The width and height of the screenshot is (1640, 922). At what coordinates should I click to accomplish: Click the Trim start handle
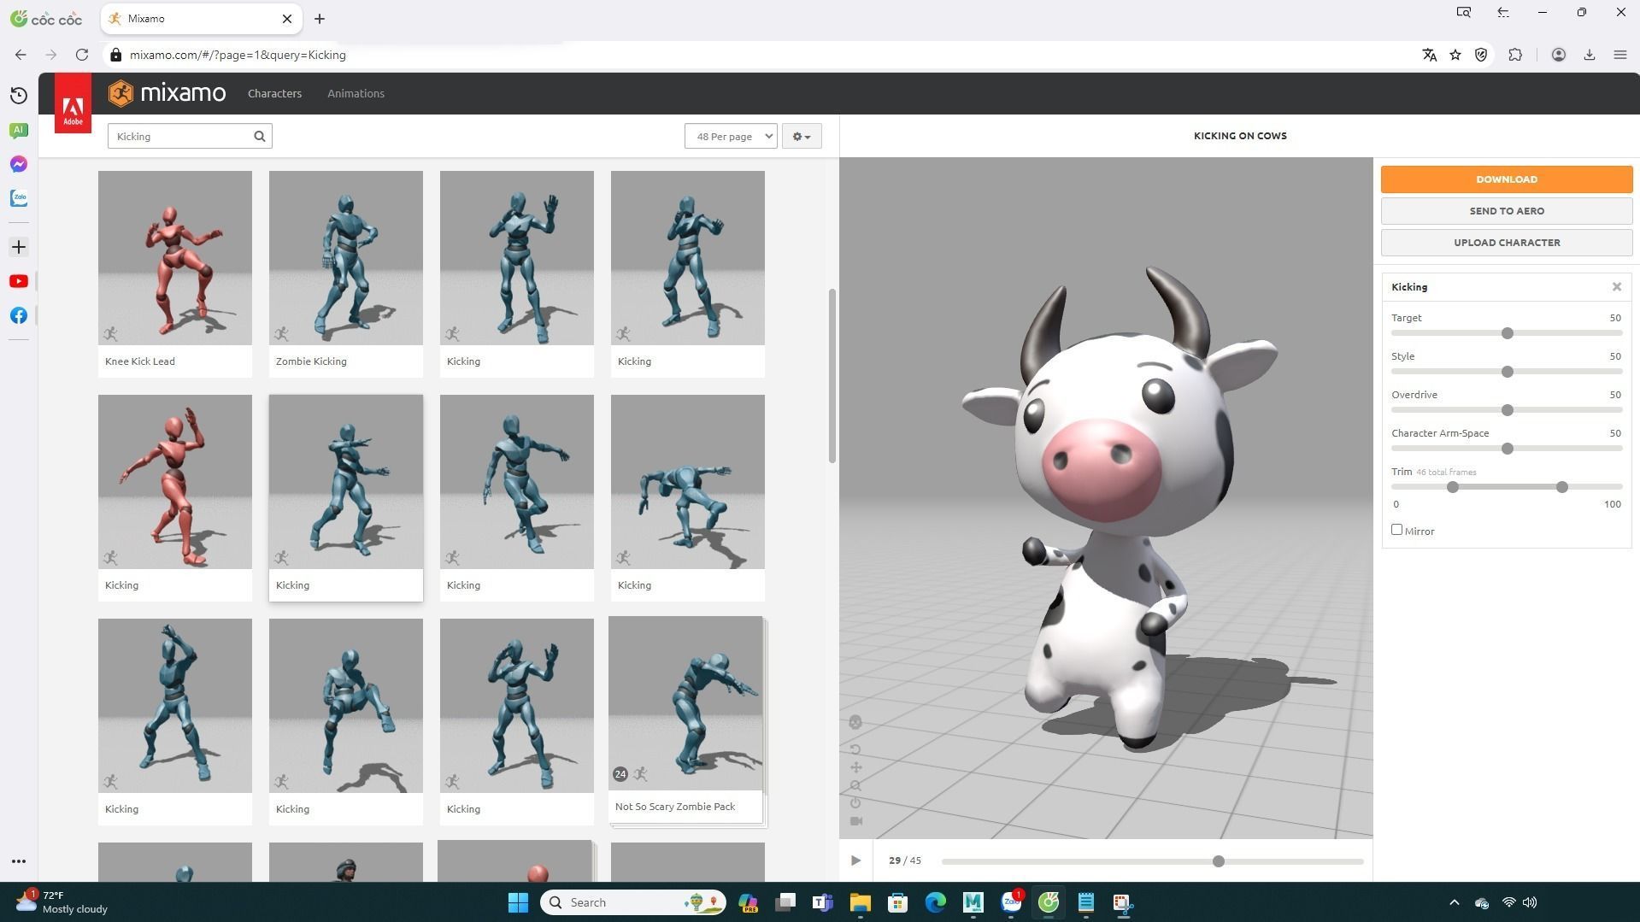pos(1452,486)
